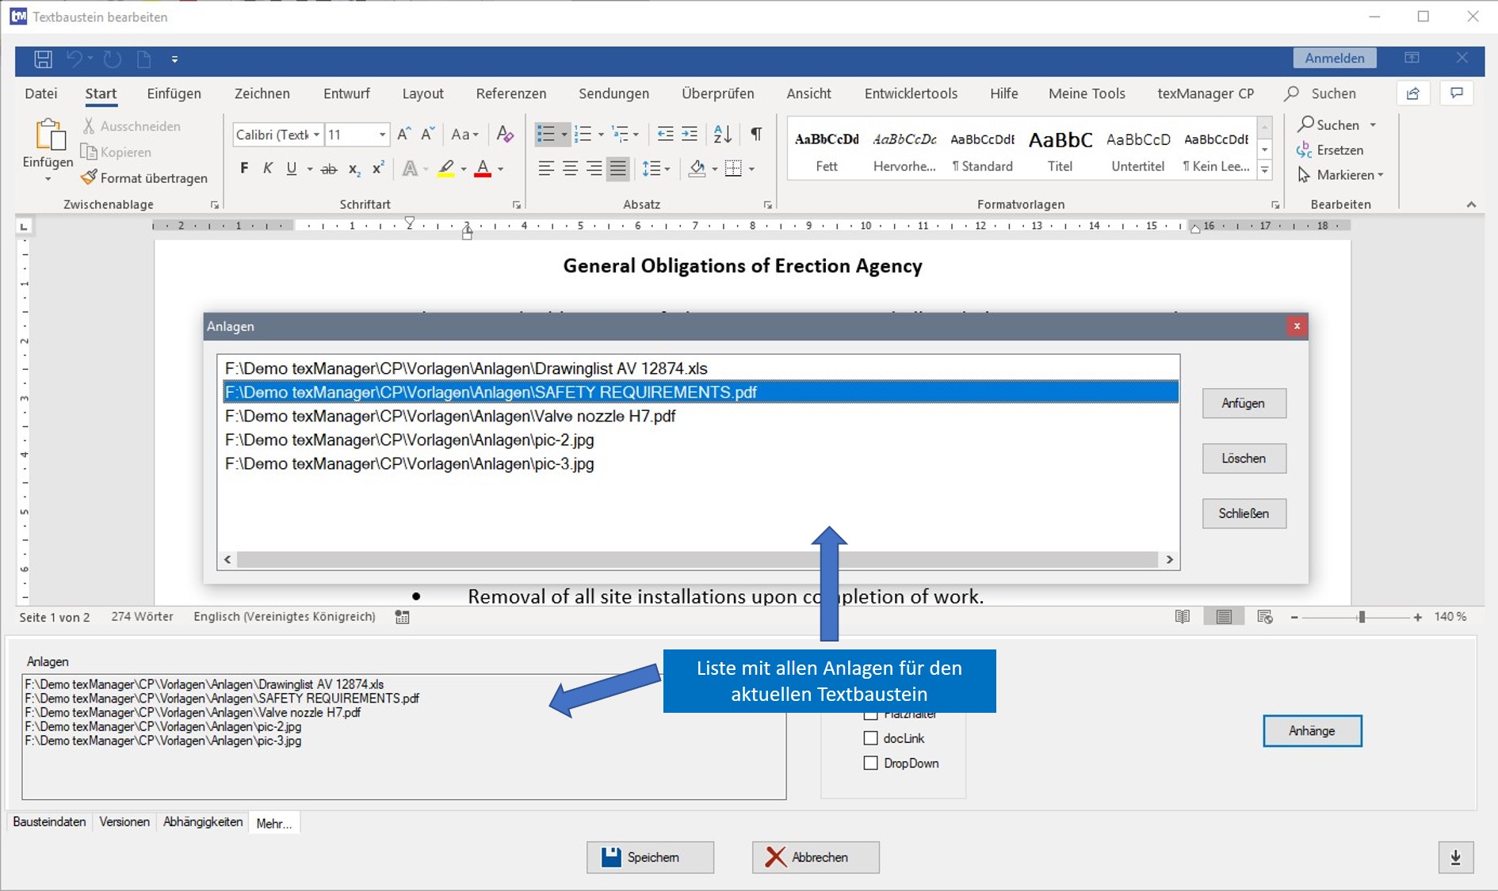Click the Italic (K) formatting icon

[x=268, y=169]
